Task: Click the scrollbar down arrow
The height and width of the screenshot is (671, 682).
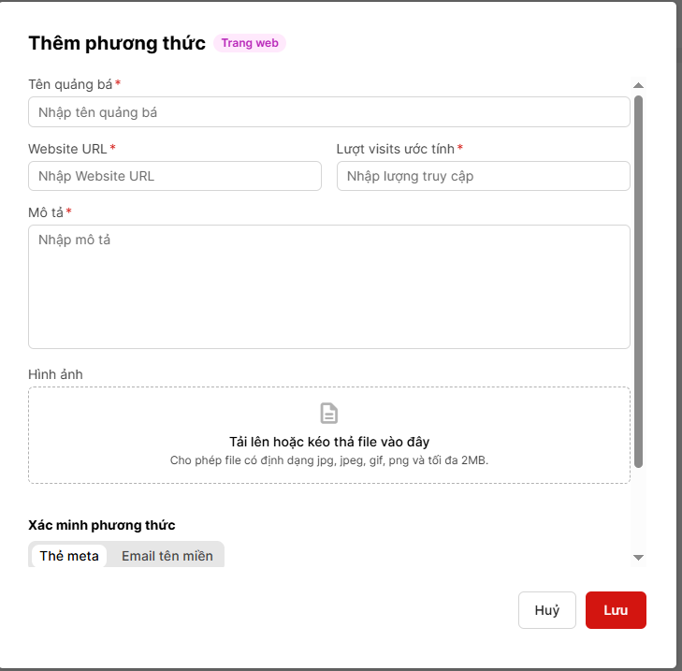Action: [638, 558]
